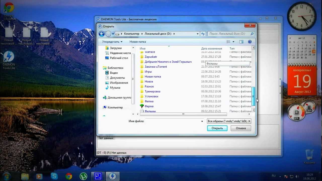Click the Локальный диск (D:) breadcrumb
322x181 pixels.
pyautogui.click(x=158, y=34)
